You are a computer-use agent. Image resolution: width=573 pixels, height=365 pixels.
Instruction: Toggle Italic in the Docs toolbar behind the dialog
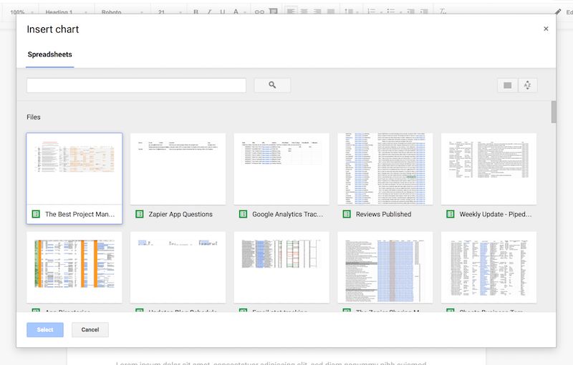[209, 12]
